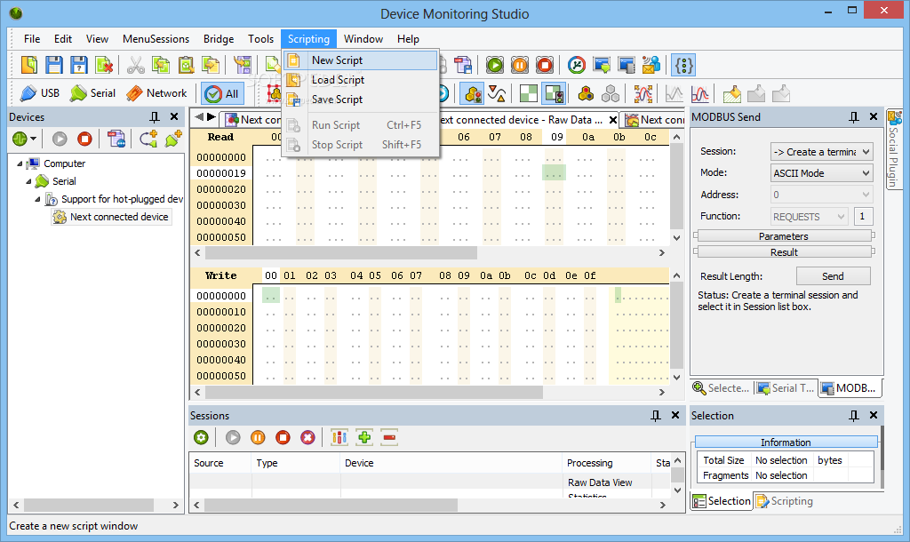
Task: Collapse the Serial tree node
Action: pyautogui.click(x=28, y=181)
